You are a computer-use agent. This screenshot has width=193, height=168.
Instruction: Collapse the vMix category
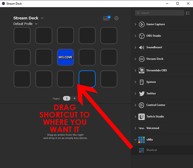pyautogui.click(x=135, y=139)
